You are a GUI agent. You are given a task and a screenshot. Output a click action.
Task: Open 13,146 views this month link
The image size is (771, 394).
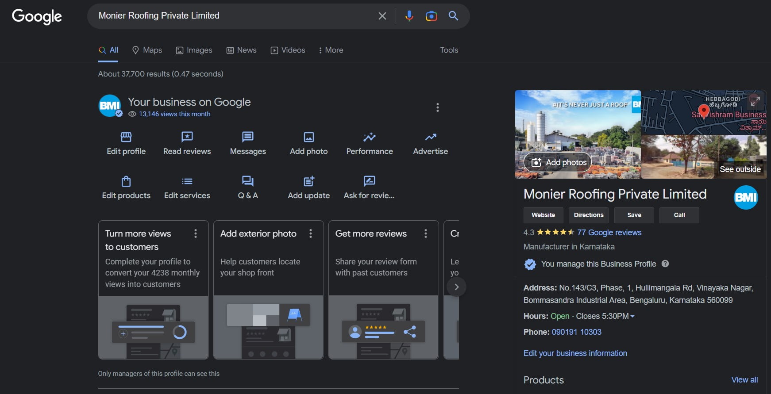click(174, 114)
